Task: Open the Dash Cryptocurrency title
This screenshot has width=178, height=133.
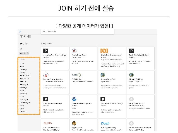Action: tap(108, 128)
